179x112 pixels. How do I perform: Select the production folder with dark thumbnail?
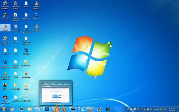pos(26,75)
